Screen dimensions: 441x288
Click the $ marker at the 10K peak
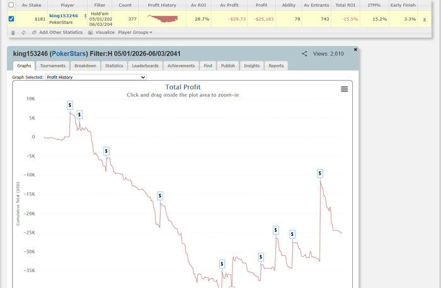(x=70, y=105)
